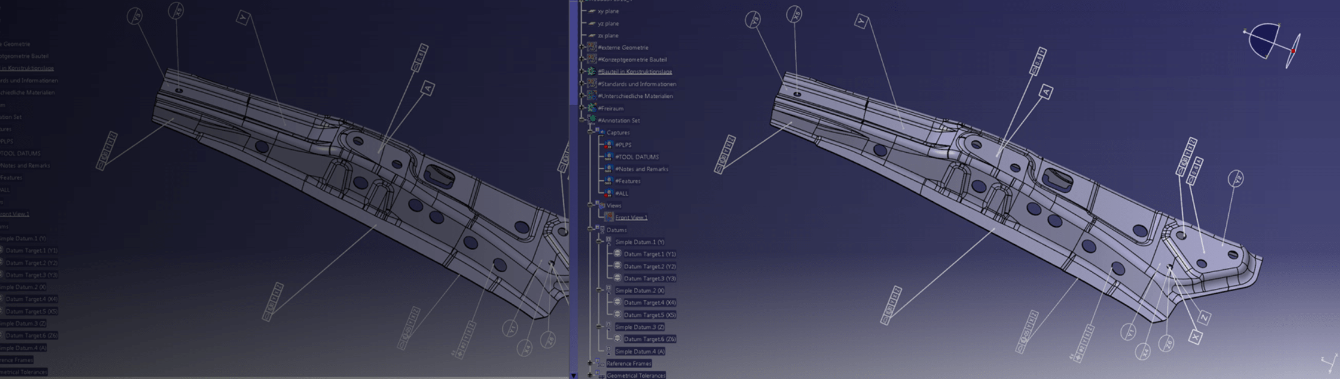Click the #externe Geometrie node icon in right tree
1340x379 pixels.
coord(592,47)
